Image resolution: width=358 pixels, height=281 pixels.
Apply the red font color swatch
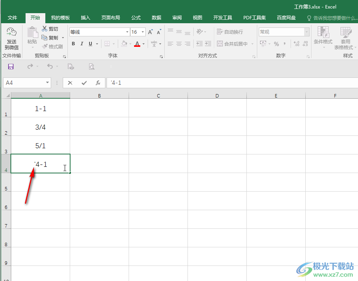pos(137,44)
